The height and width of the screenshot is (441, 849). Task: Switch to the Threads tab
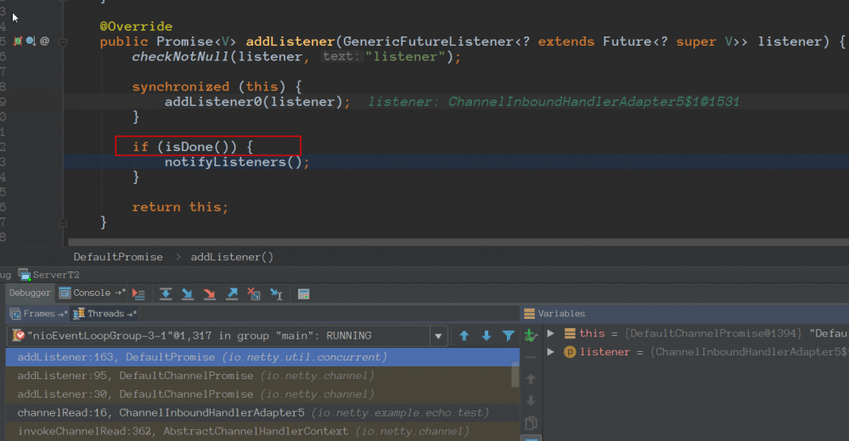(x=105, y=314)
